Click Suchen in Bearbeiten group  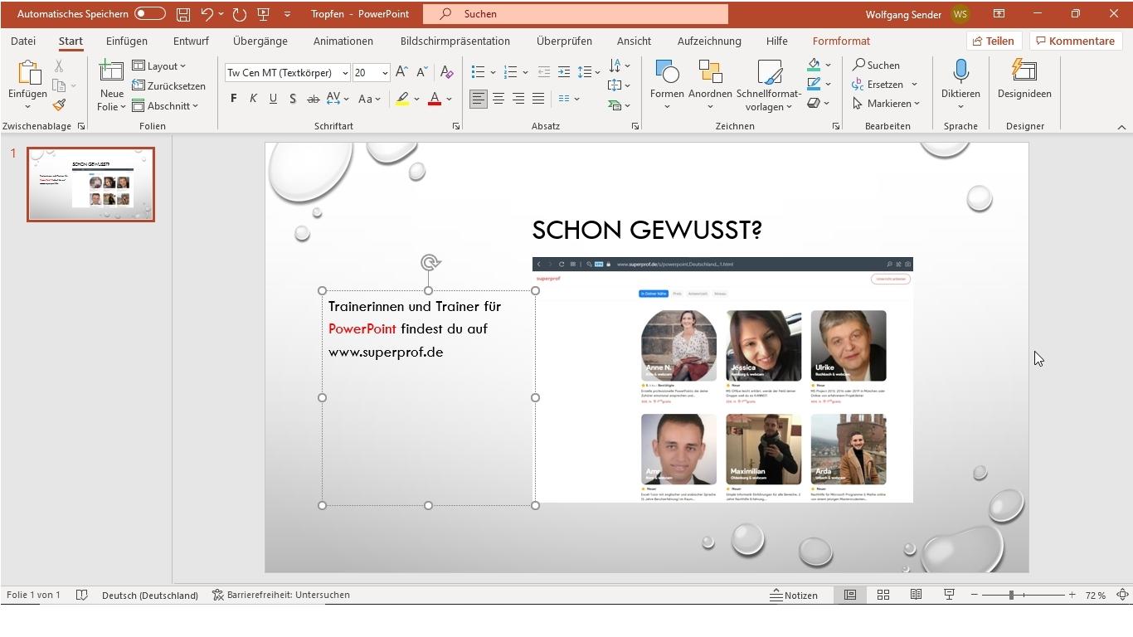pos(876,65)
